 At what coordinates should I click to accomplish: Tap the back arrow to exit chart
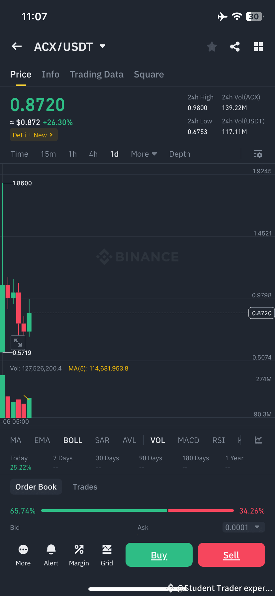(17, 46)
